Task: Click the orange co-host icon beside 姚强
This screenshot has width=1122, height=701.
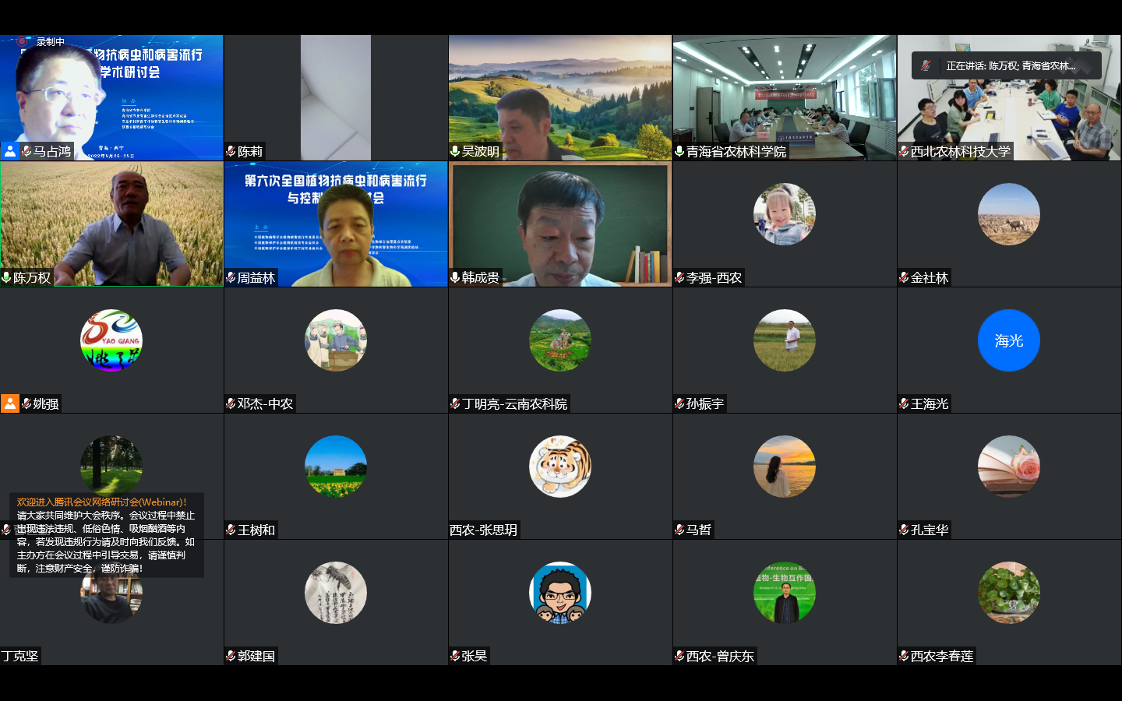Action: [x=9, y=403]
